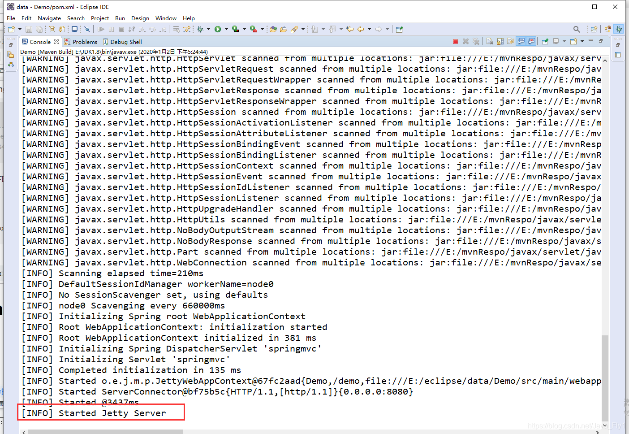The image size is (629, 434).
Task: Switch to the Debug perspective icon
Action: [x=618, y=29]
